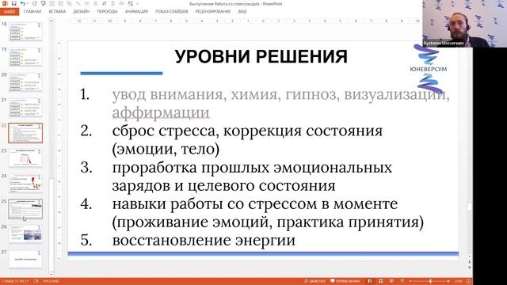Screen dimensions: 507x285
Task: Click the zoom slider handle
Action: coord(430,281)
